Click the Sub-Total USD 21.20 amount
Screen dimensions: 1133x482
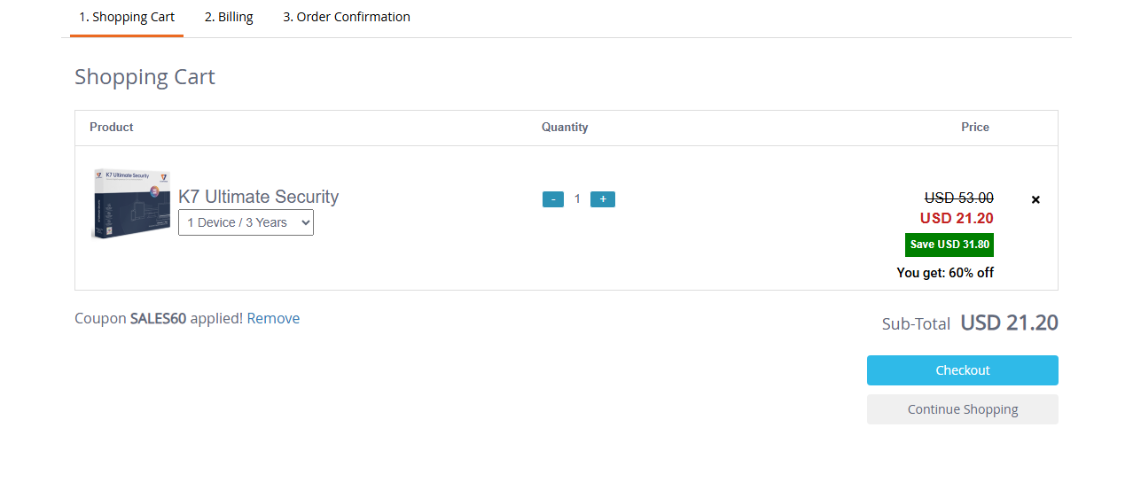[1010, 323]
